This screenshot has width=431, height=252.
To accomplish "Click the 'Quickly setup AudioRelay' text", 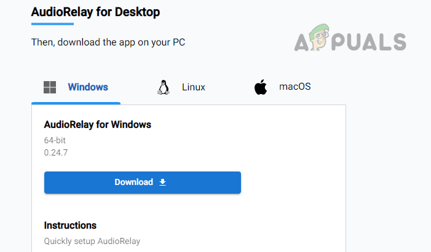I will click(x=92, y=242).
